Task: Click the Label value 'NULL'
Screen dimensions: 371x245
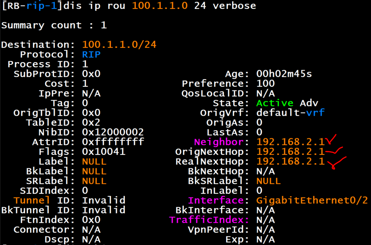Action: pyautogui.click(x=95, y=161)
